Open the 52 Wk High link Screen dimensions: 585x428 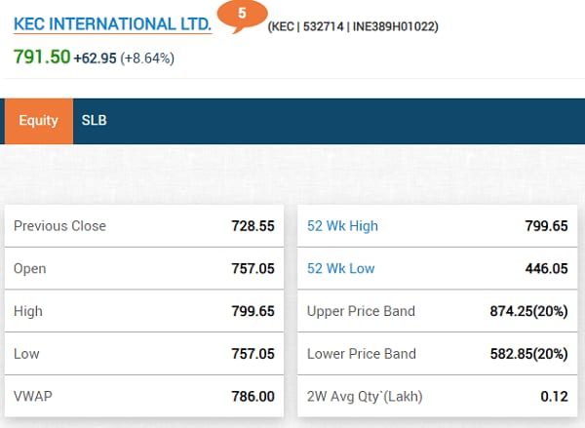pyautogui.click(x=342, y=226)
